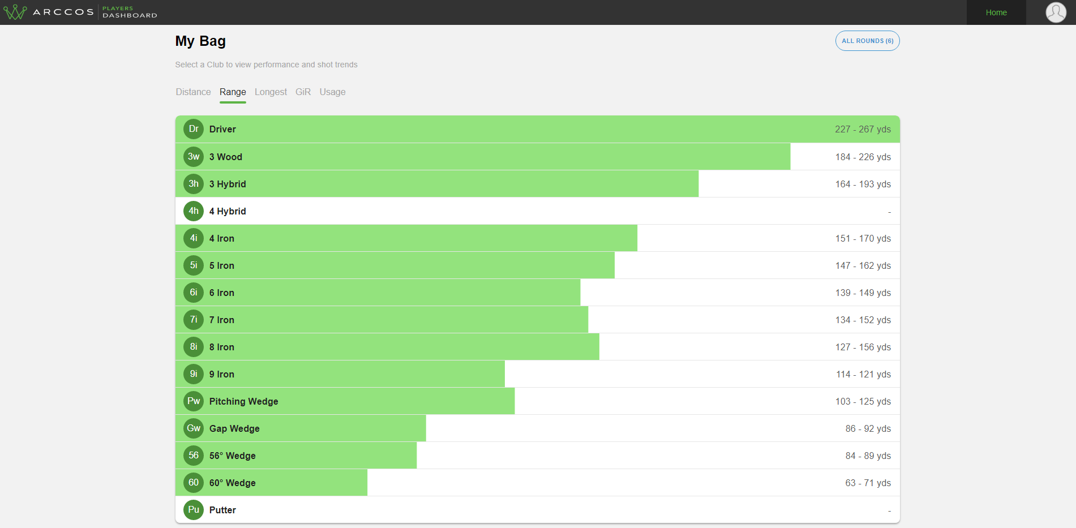Select the 4h club badge
The image size is (1076, 528).
[194, 211]
